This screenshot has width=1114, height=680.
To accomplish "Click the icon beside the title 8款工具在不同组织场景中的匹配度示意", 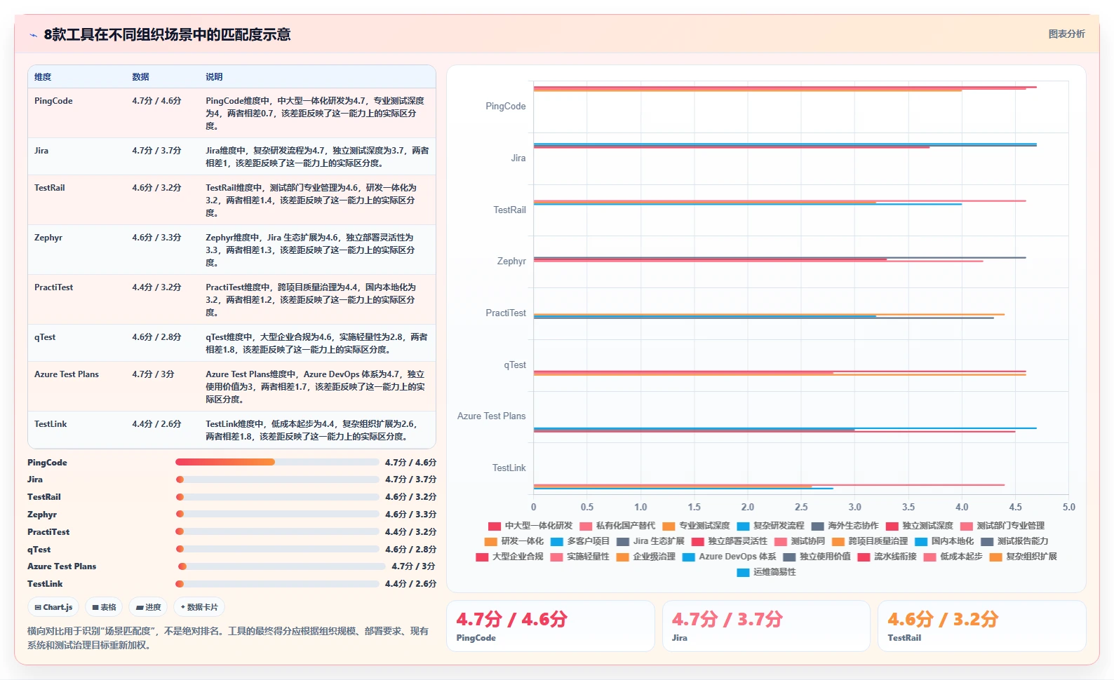I will (33, 35).
